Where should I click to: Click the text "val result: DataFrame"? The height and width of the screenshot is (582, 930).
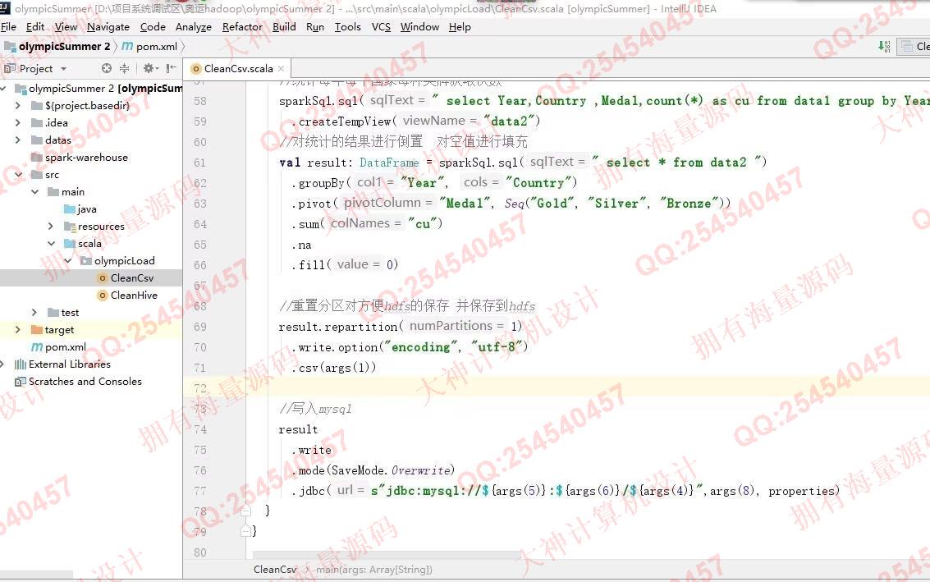coord(349,163)
